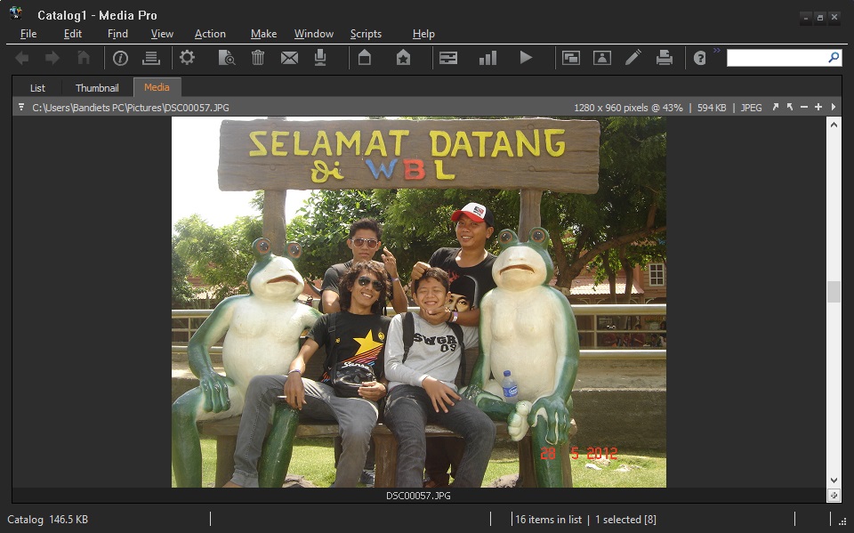Click the file path DSC00057.JPG text

131,108
